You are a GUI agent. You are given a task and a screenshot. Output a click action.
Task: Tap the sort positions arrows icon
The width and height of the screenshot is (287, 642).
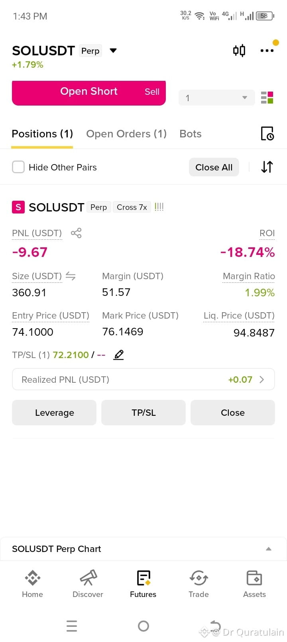click(x=267, y=167)
